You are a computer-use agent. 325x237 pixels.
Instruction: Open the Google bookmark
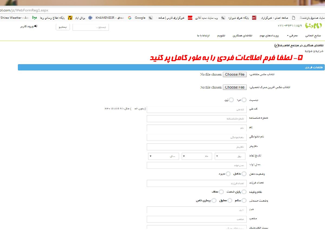pos(137,18)
